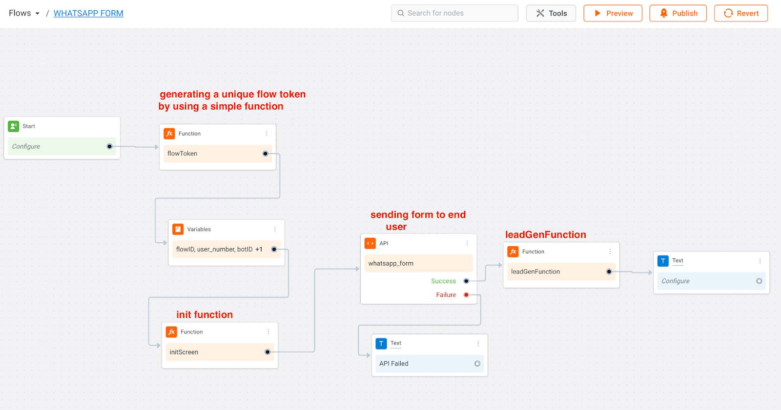Image resolution: width=781 pixels, height=410 pixels.
Task: Click the flowToken Function node fx icon
Action: pyautogui.click(x=169, y=134)
